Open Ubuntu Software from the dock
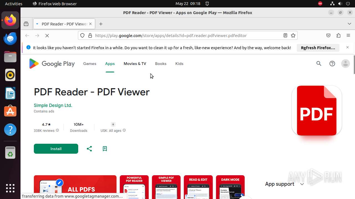This screenshot has width=355, height=199. (x=10, y=111)
